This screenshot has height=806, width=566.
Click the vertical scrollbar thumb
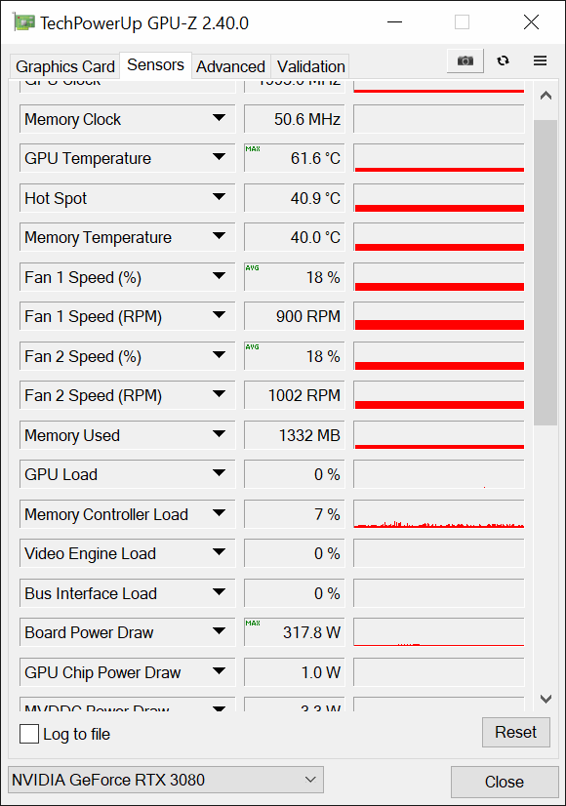(x=546, y=272)
